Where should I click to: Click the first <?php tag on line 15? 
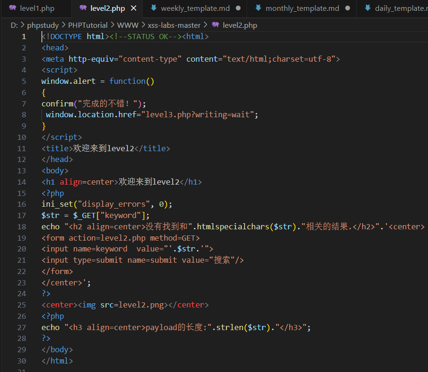53,194
